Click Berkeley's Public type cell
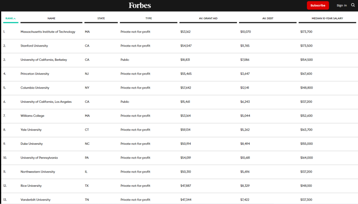The image size is (358, 204). click(125, 60)
